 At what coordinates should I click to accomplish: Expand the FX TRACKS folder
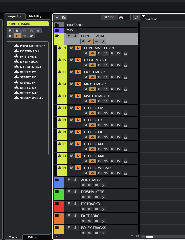point(57,215)
